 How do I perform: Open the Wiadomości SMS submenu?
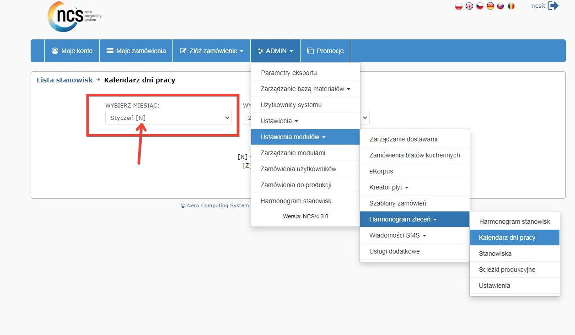[398, 235]
